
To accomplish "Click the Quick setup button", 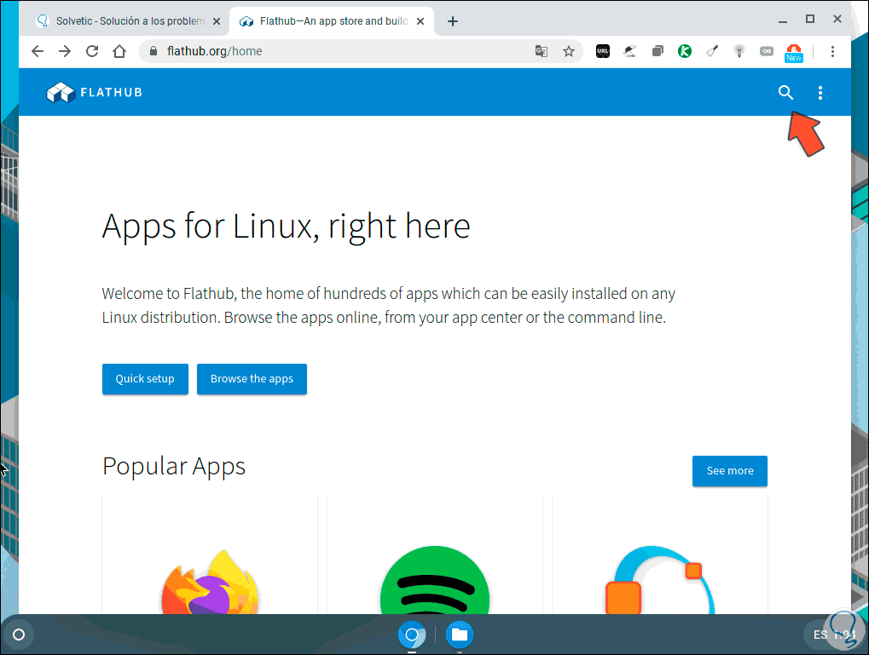I will click(x=145, y=379).
